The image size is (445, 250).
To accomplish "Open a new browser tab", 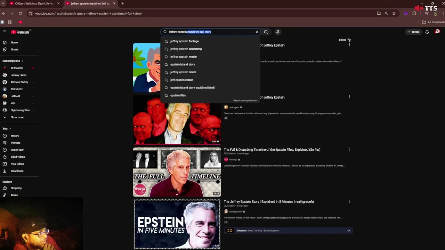I will 123,3.
